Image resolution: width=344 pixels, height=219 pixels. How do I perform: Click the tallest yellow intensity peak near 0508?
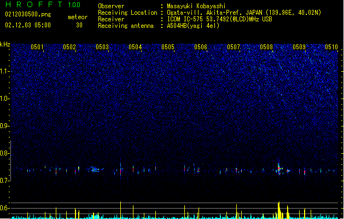pyautogui.click(x=279, y=210)
